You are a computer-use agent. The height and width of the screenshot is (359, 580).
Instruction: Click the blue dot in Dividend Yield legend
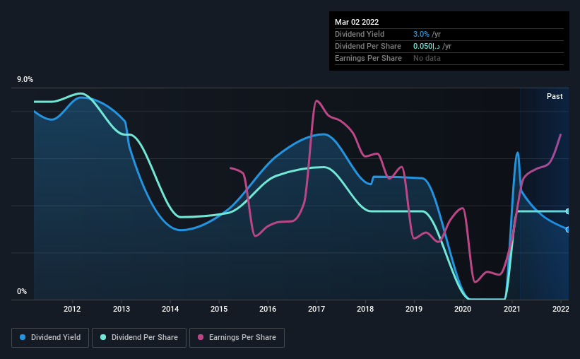click(x=23, y=337)
